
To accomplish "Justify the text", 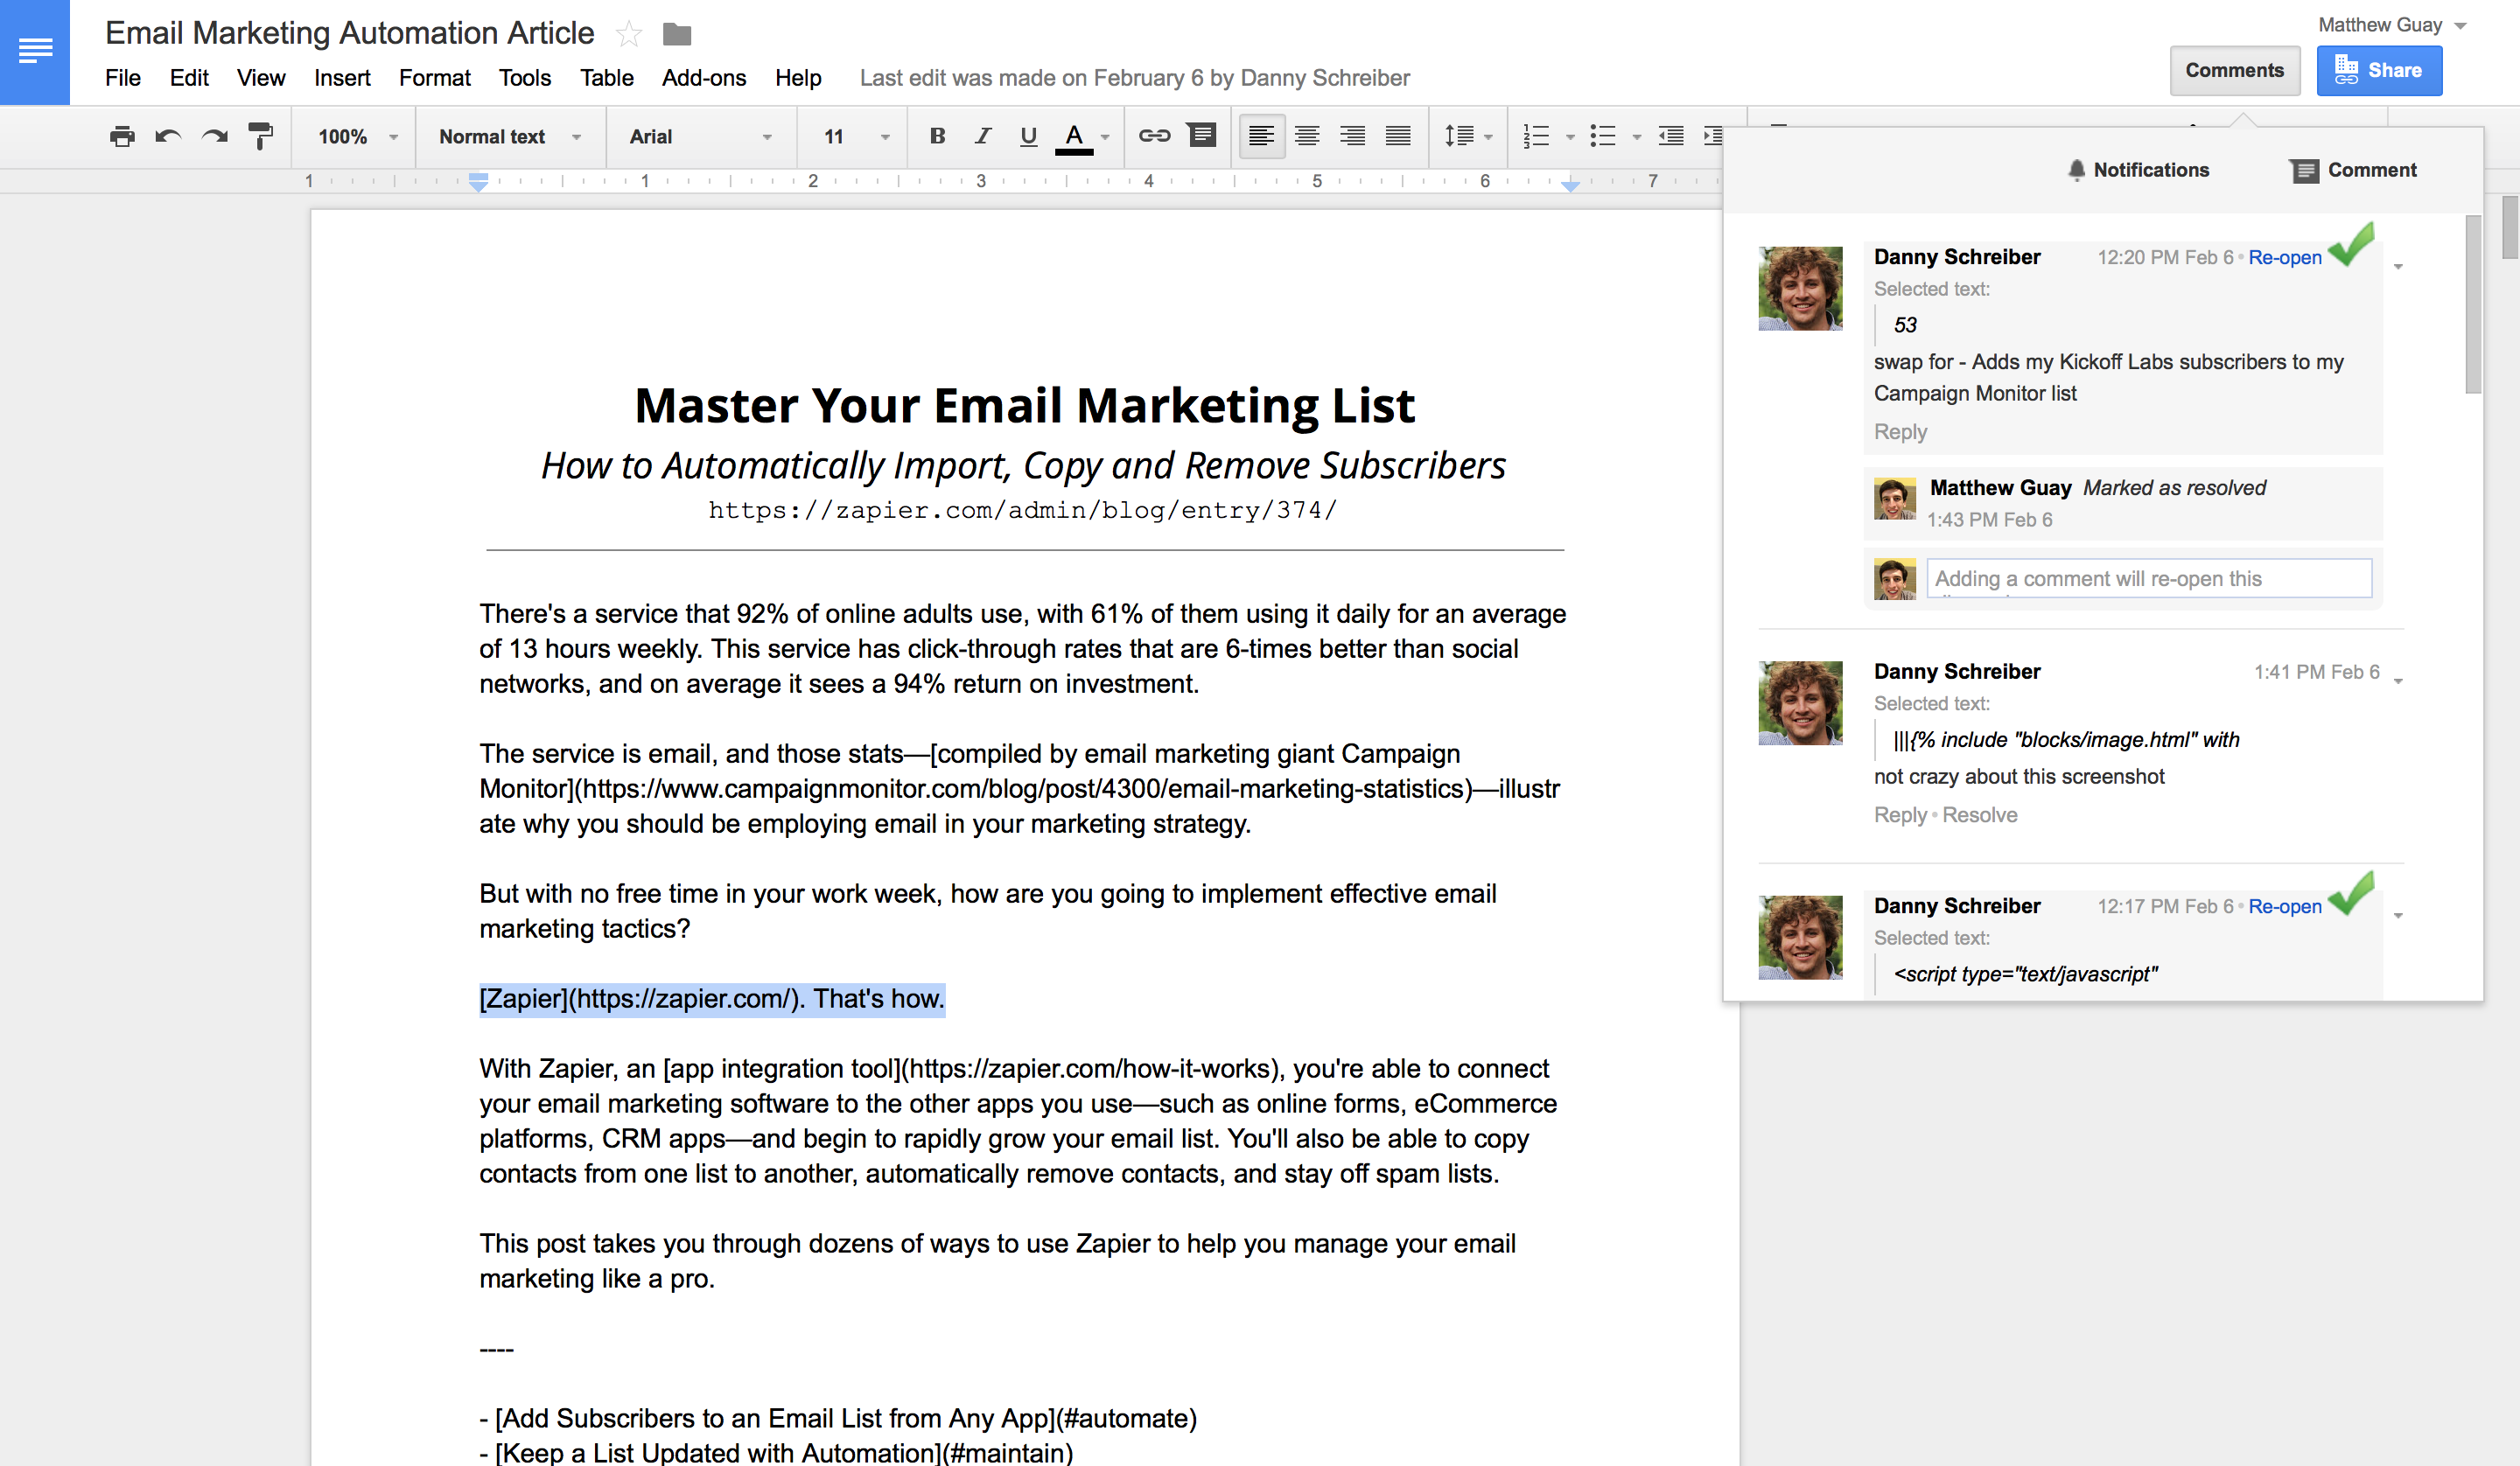I will (1398, 136).
